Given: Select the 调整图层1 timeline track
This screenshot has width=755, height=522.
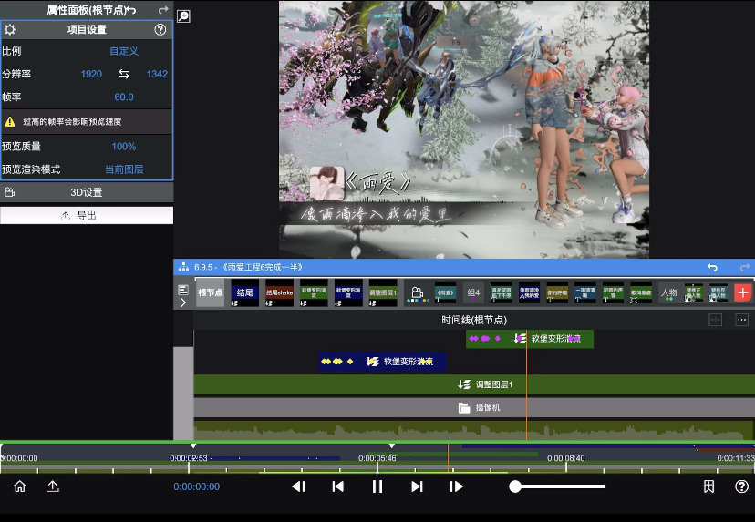Looking at the screenshot, I should [474, 384].
